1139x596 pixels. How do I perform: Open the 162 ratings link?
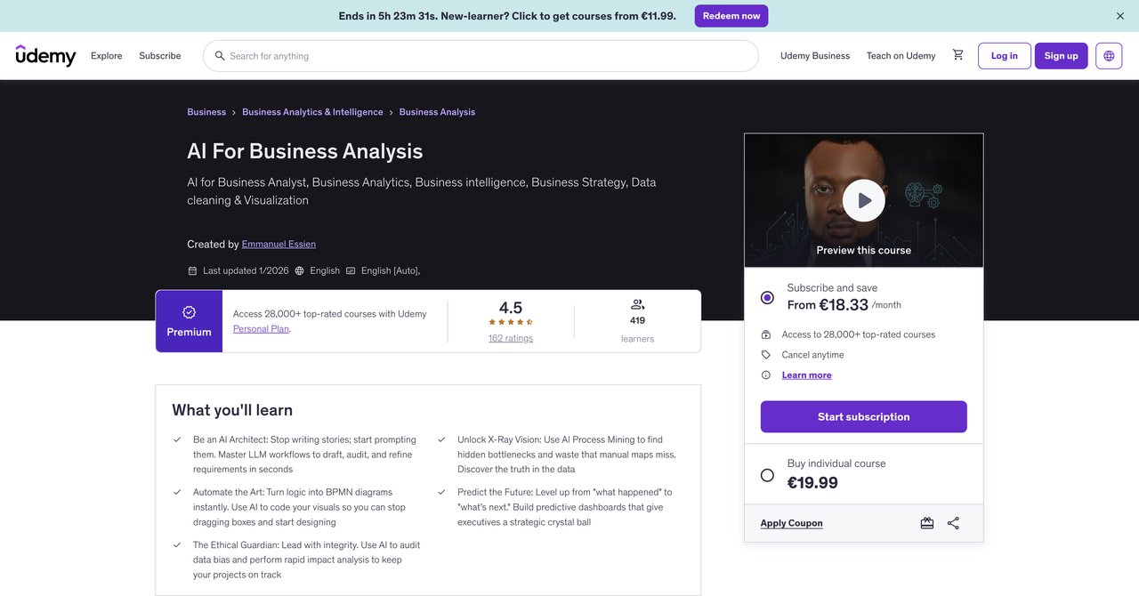511,338
